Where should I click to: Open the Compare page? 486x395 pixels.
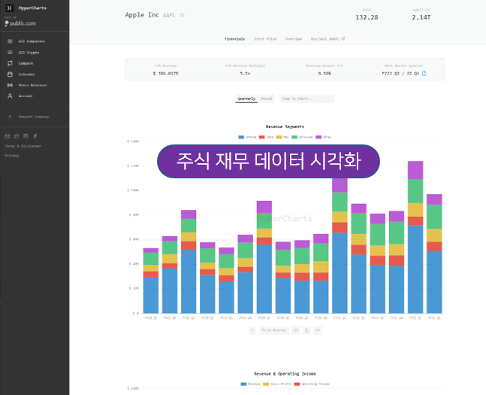[x=26, y=63]
